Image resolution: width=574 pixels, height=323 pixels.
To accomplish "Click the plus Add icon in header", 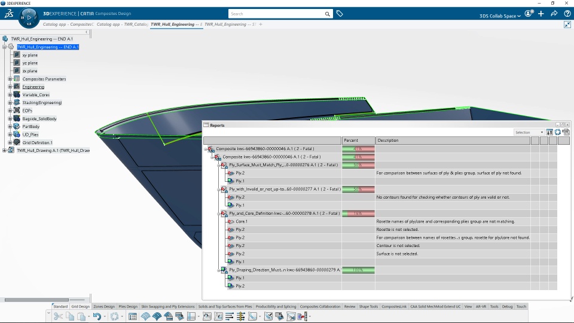I will coord(541,14).
